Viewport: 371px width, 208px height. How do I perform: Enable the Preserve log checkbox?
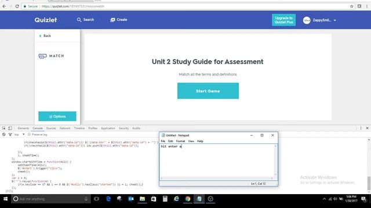29,135
